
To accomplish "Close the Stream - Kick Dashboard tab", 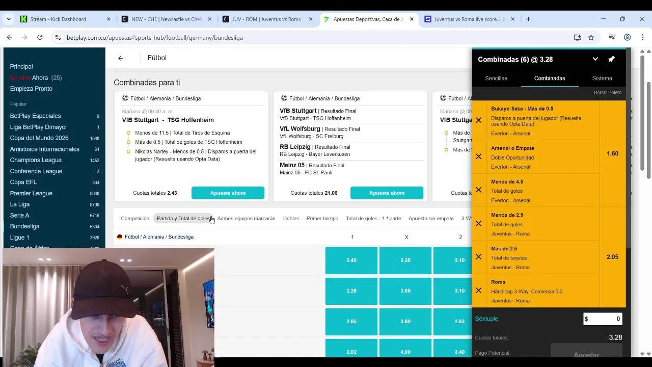I will (x=108, y=19).
